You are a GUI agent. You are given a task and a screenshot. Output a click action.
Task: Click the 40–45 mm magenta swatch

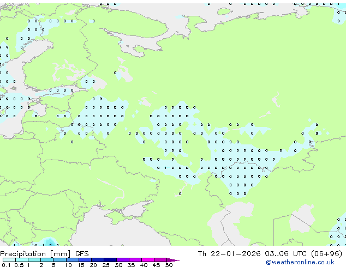pos(148,260)
